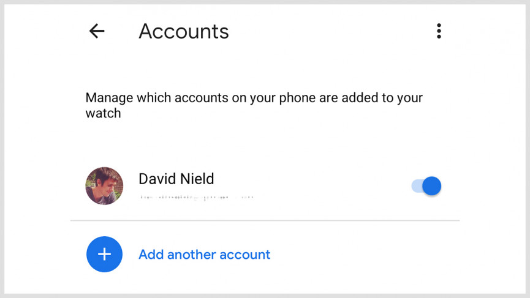Viewport: 530px width, 298px height.
Task: Go back using the left arrow
Action: click(x=97, y=31)
